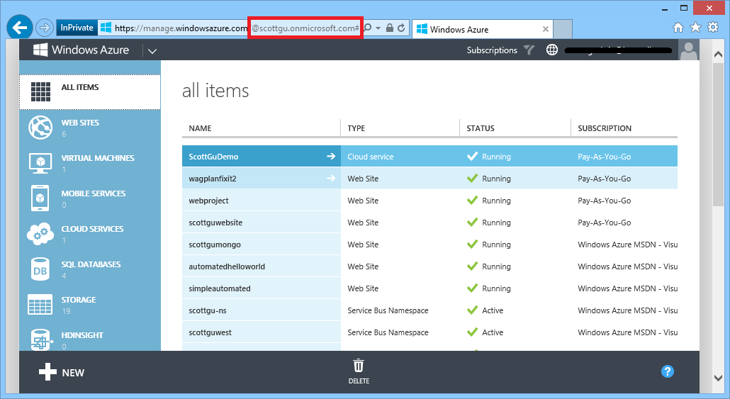The image size is (730, 399).
Task: Open the address bar dropdown arrow
Action: [378, 28]
